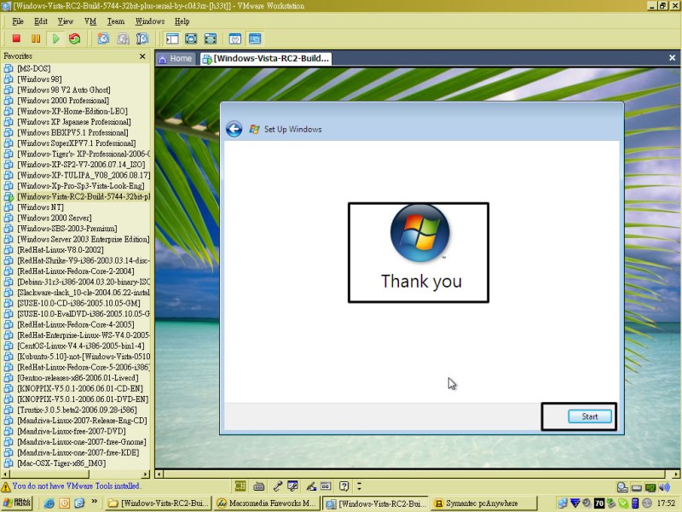Click the VMware Tools warning icon
Screen dimensions: 682x512
point(6,486)
